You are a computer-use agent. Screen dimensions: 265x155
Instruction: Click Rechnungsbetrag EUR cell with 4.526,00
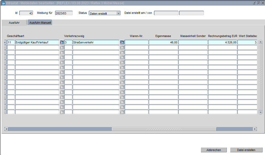(222, 42)
